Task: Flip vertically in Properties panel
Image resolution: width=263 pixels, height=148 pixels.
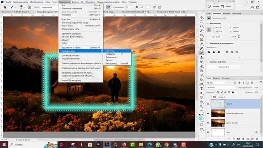Action: (x=239, y=37)
